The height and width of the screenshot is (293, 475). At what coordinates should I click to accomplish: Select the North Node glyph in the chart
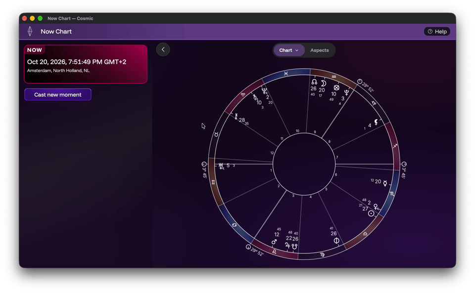[314, 82]
